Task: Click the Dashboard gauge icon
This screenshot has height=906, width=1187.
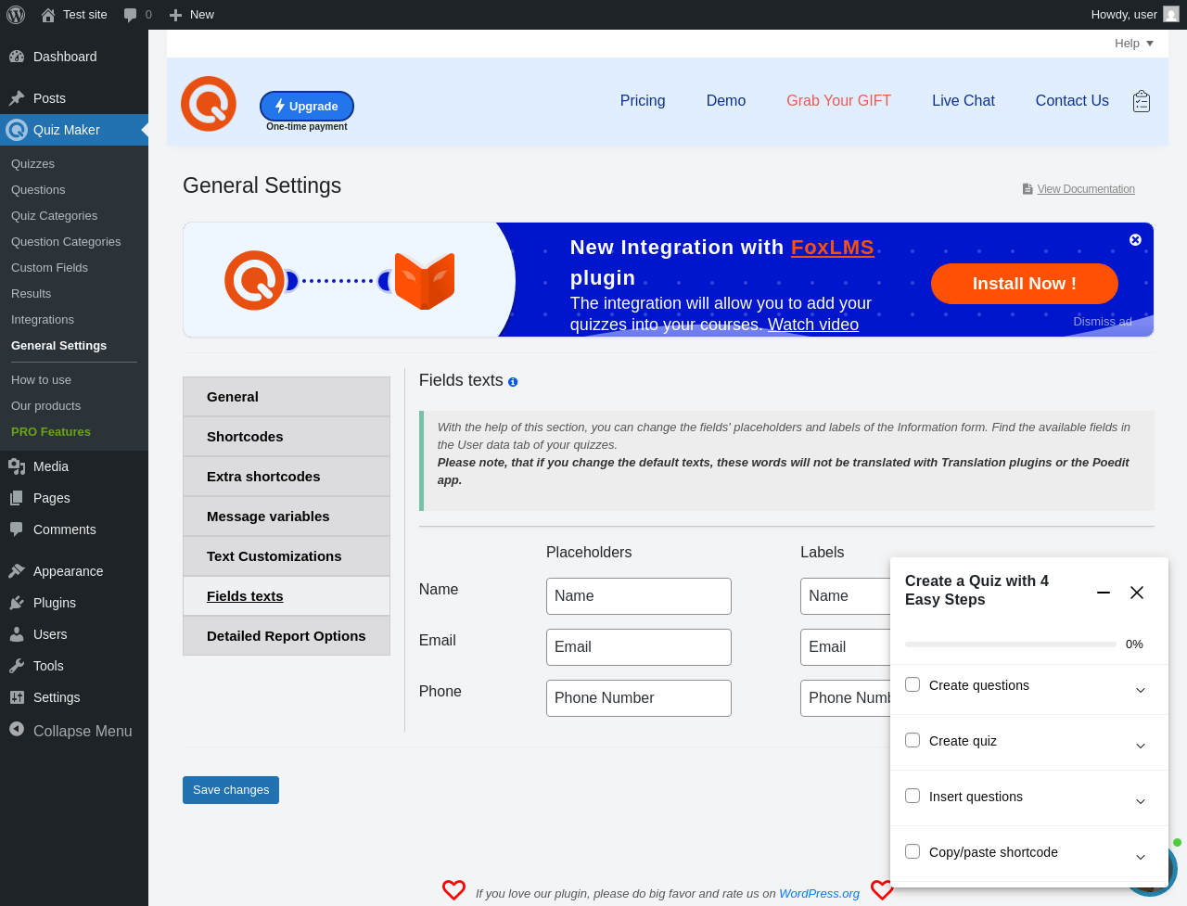Action: (x=17, y=57)
